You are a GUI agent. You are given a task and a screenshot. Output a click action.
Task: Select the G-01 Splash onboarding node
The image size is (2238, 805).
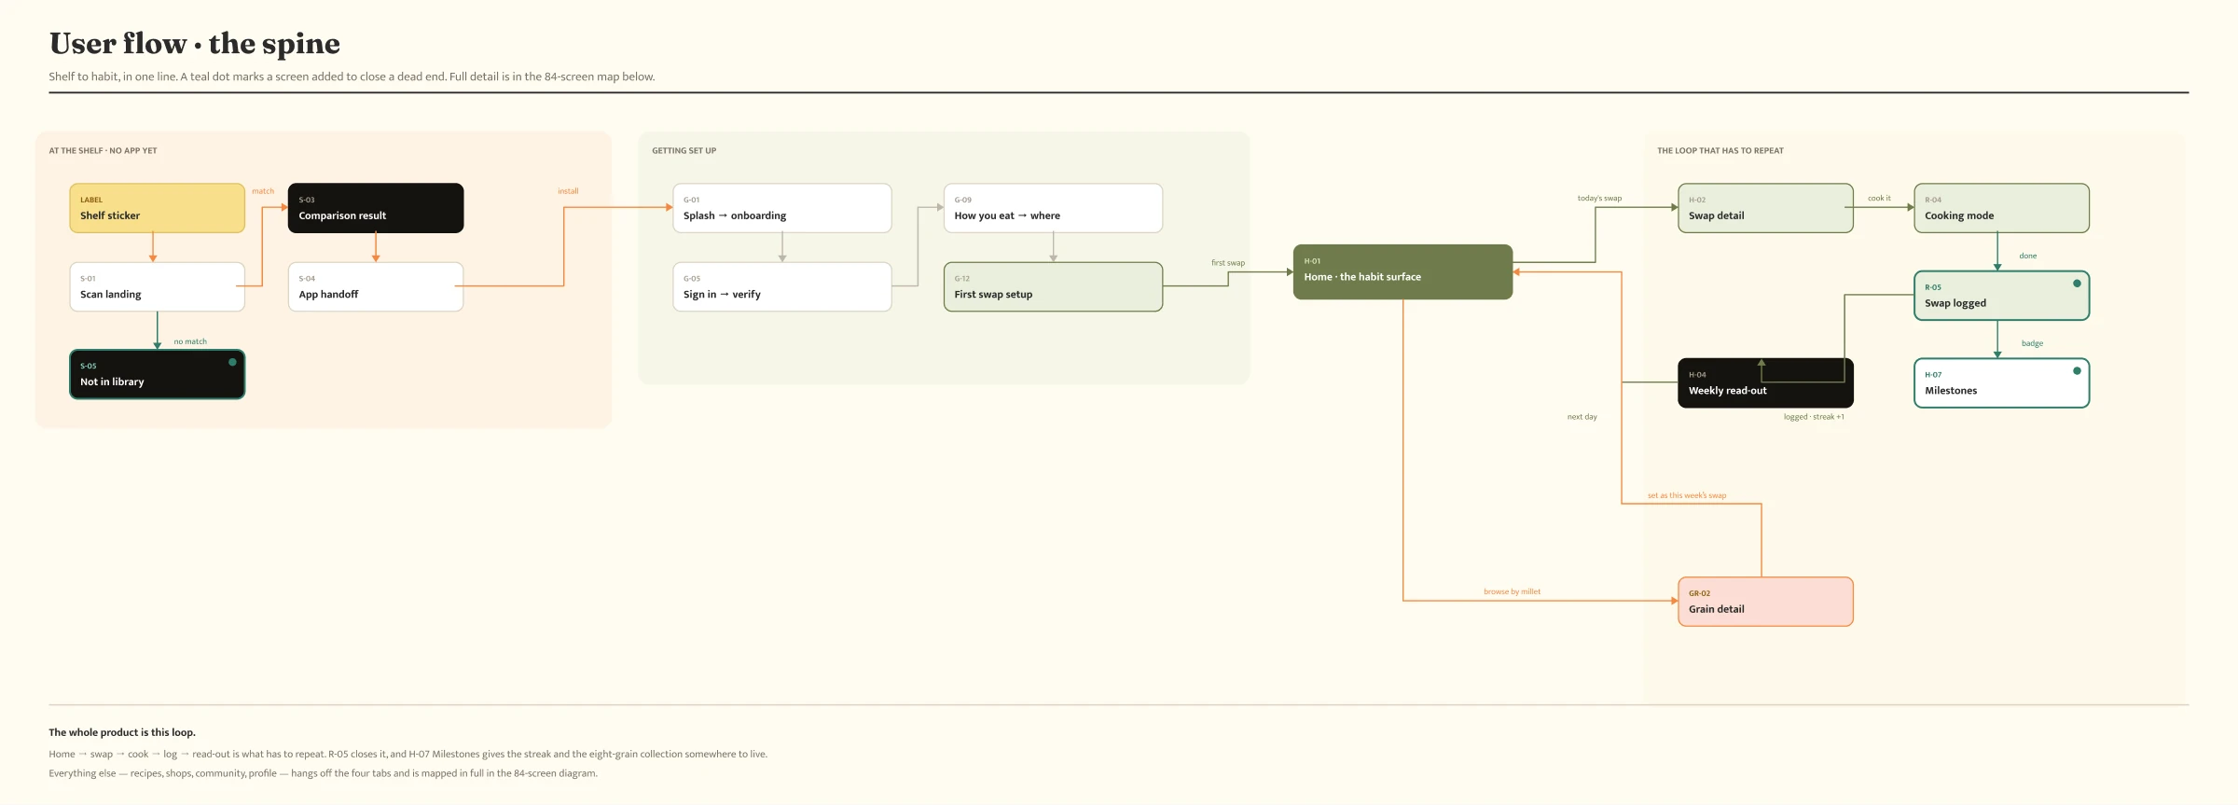pyautogui.click(x=781, y=208)
